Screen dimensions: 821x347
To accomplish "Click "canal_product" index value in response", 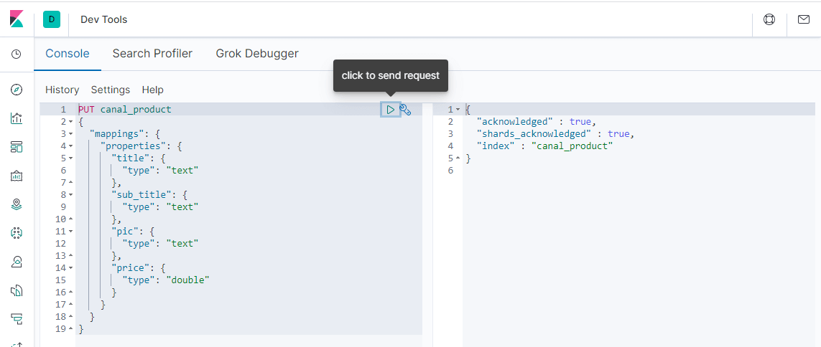I will coord(572,146).
